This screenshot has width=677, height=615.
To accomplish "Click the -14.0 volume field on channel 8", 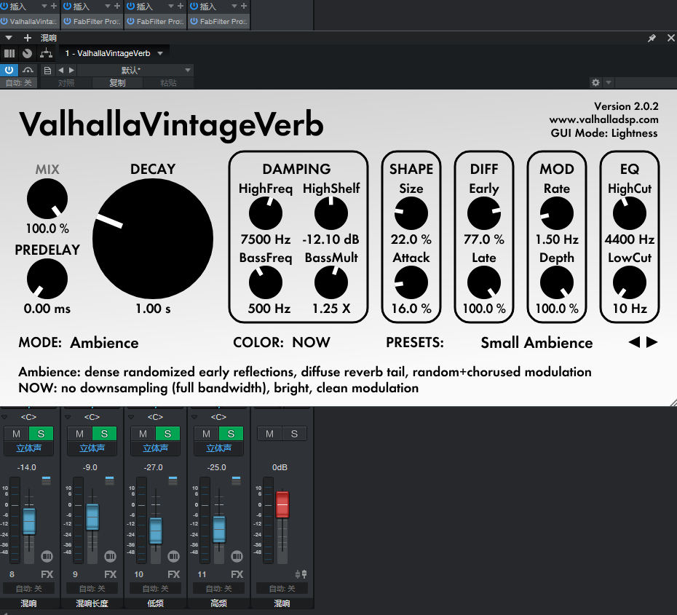I will 27,467.
